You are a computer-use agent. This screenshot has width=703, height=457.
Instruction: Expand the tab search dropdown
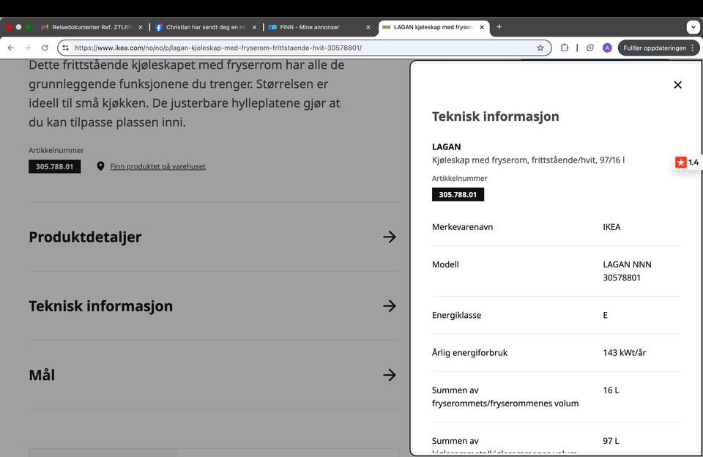coord(693,27)
